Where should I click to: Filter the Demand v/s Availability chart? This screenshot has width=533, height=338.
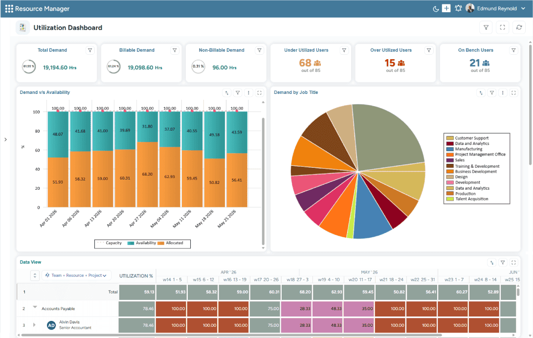click(x=238, y=93)
